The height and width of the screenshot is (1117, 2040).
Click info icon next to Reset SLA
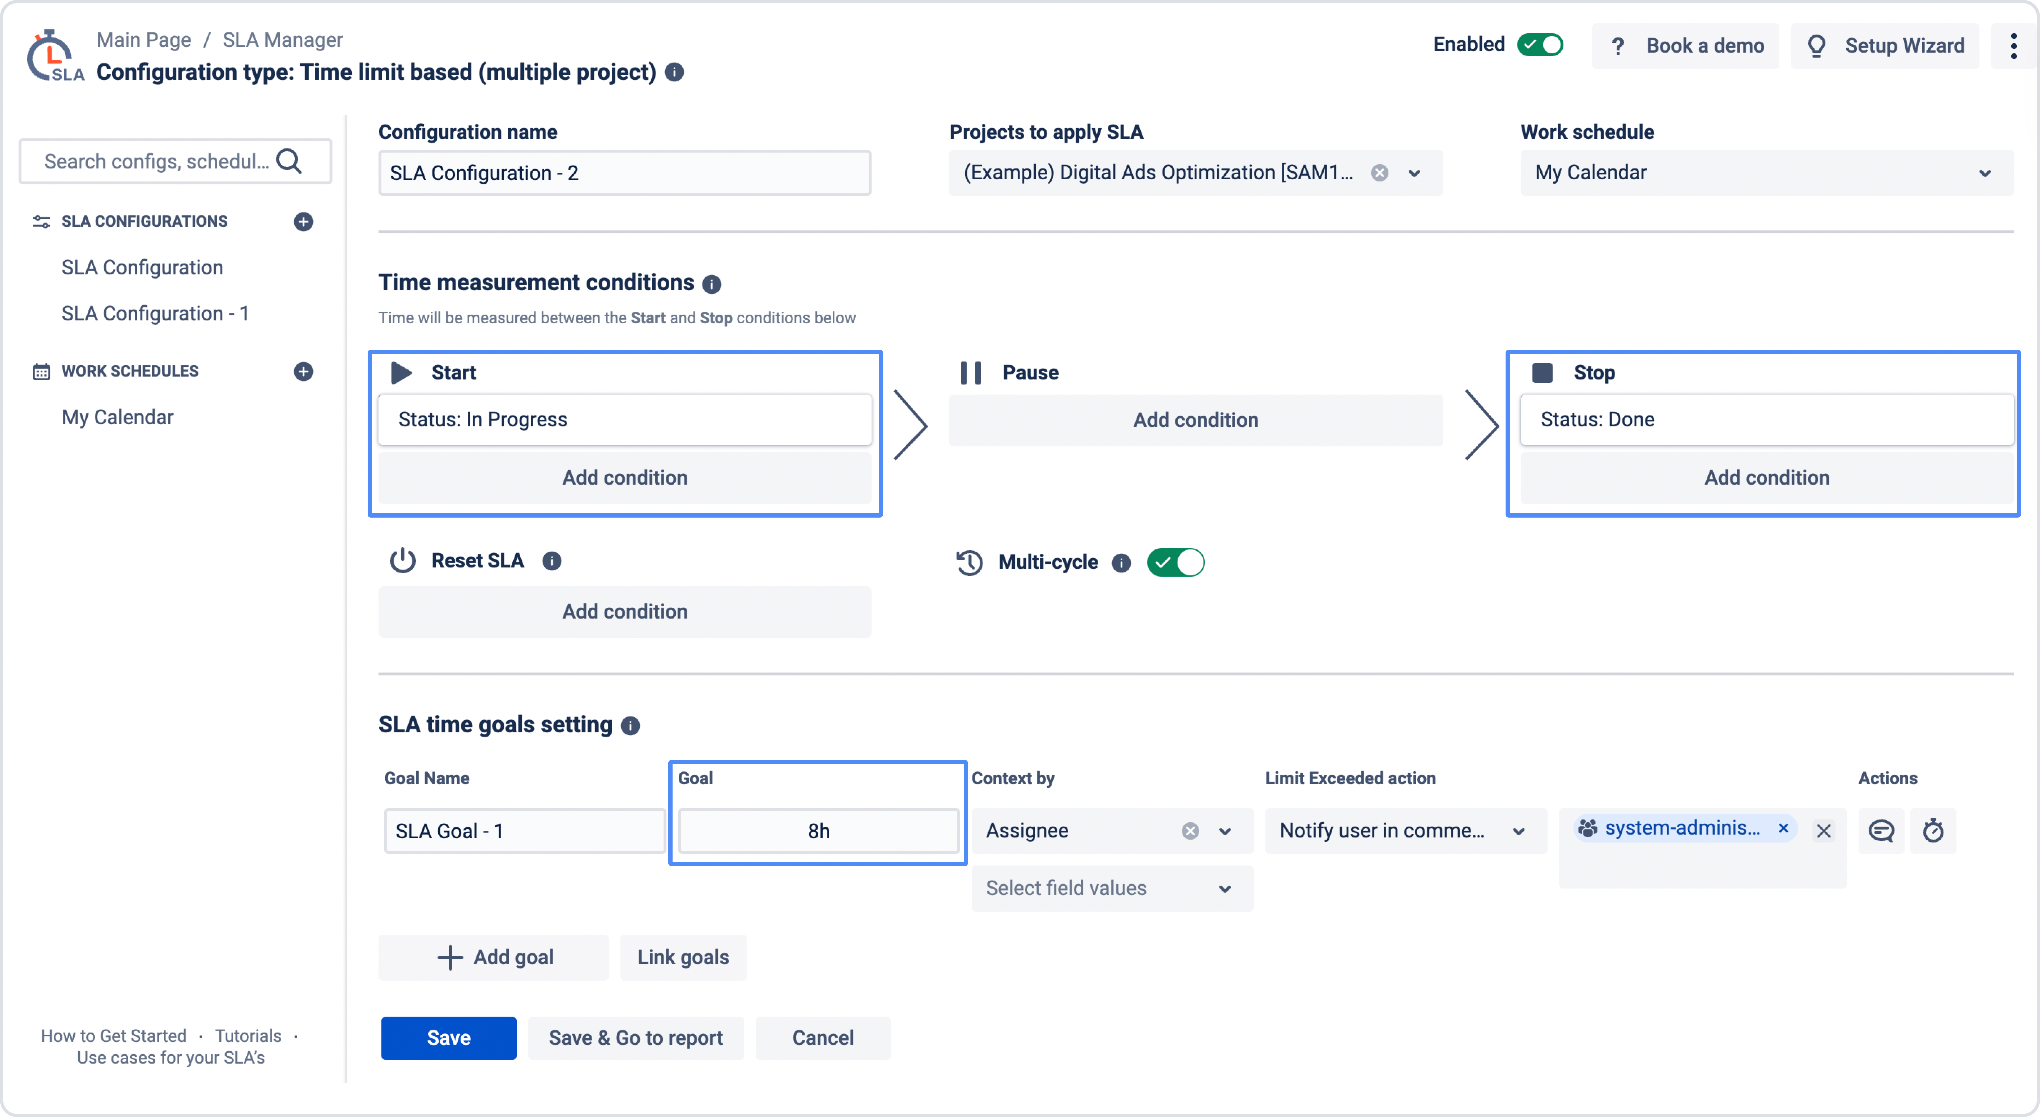[552, 561]
